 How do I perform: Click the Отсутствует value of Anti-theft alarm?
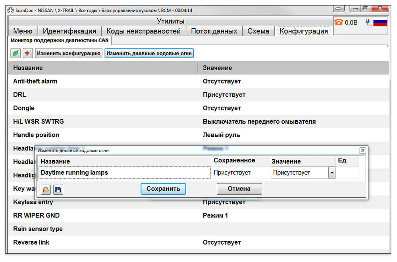[x=222, y=81]
